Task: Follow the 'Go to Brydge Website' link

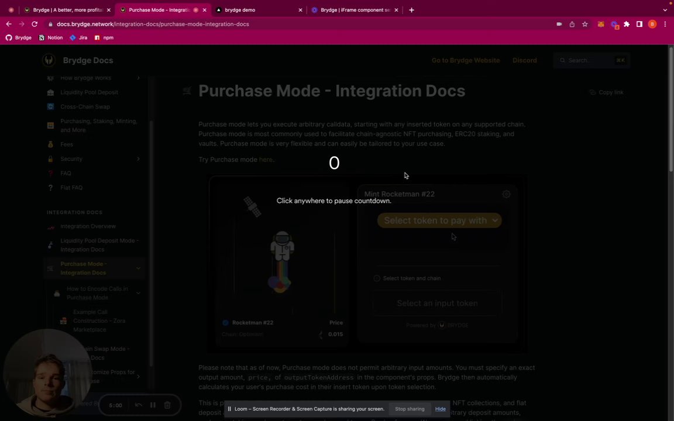Action: point(466,60)
